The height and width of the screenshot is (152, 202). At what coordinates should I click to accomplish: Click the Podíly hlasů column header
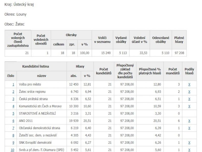[189, 71]
